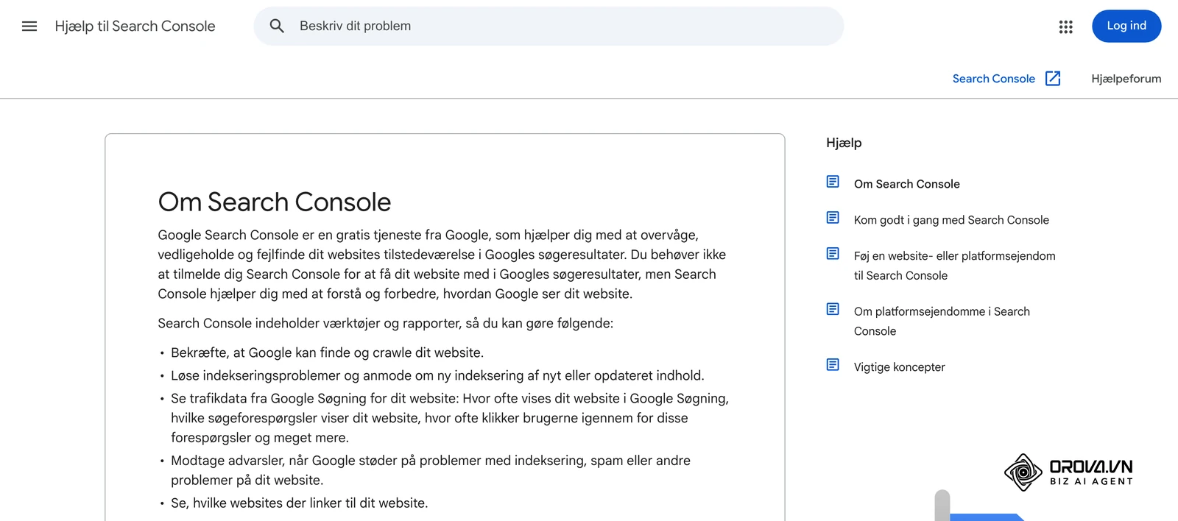Click the bullet text starting 'Se trafikdata fra Google'

(450, 418)
